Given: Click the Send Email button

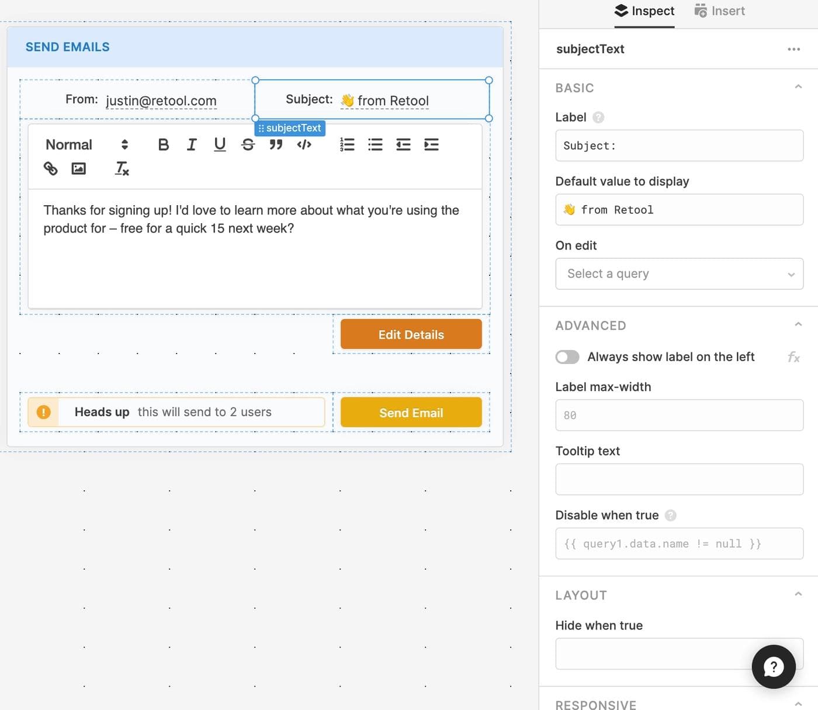Looking at the screenshot, I should 411,413.
